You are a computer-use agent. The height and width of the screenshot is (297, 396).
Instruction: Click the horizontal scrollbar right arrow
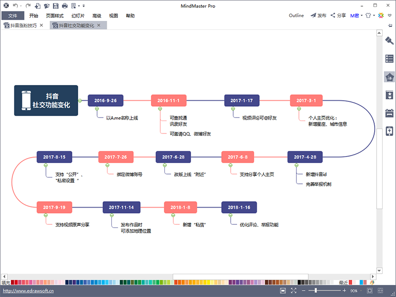[x=373, y=276]
